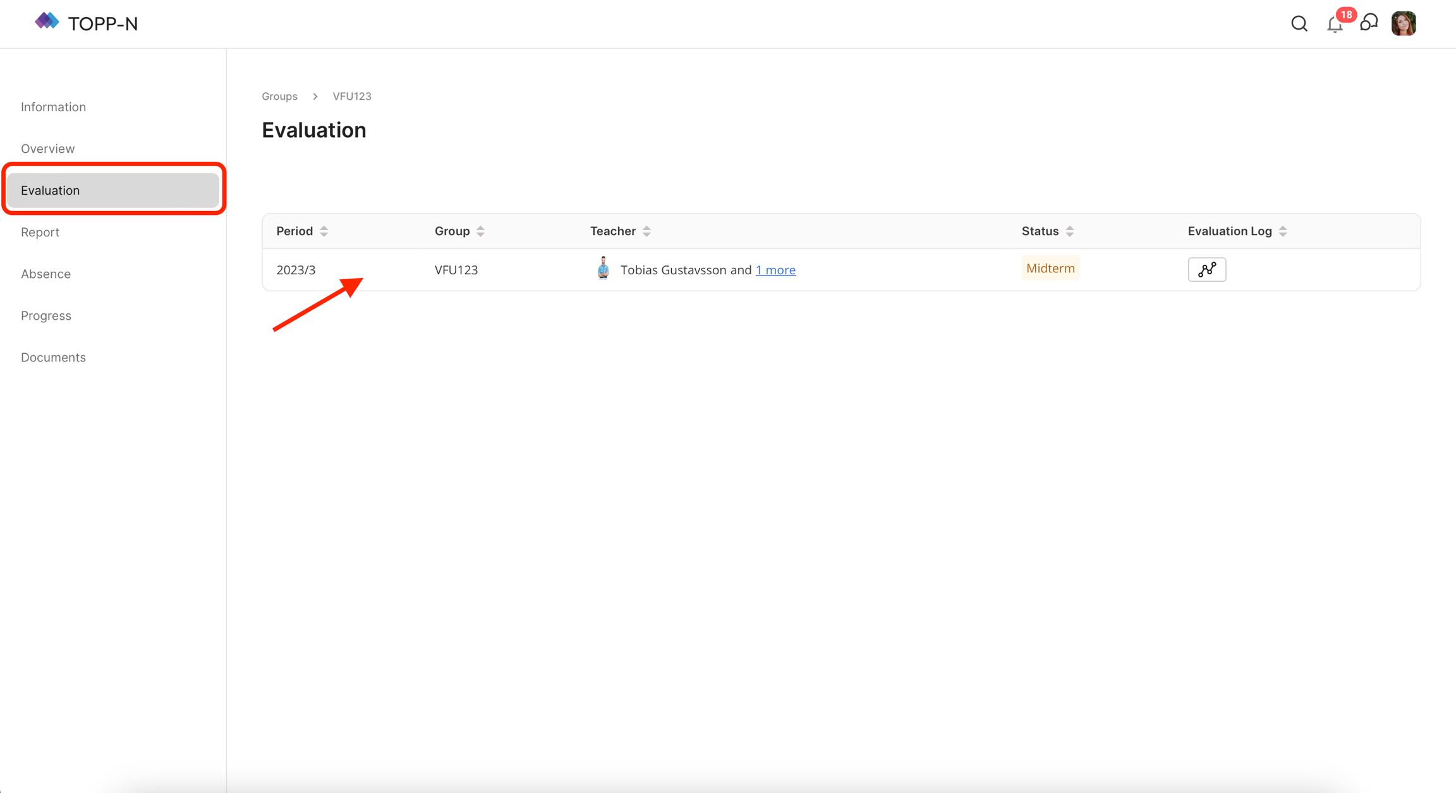The height and width of the screenshot is (793, 1456).
Task: Open the chat messages icon
Action: 1369,23
